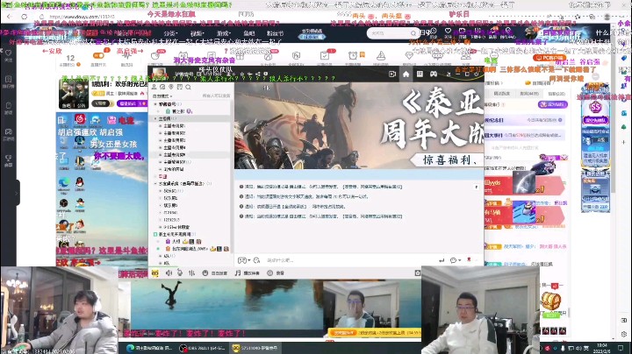Open the message bubble dropdown in YY chat bar
This screenshot has width=632, height=354.
tap(455, 260)
